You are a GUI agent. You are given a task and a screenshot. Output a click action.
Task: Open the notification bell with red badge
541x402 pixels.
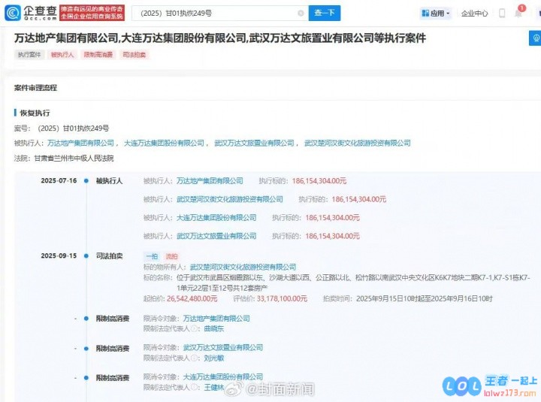tap(518, 13)
